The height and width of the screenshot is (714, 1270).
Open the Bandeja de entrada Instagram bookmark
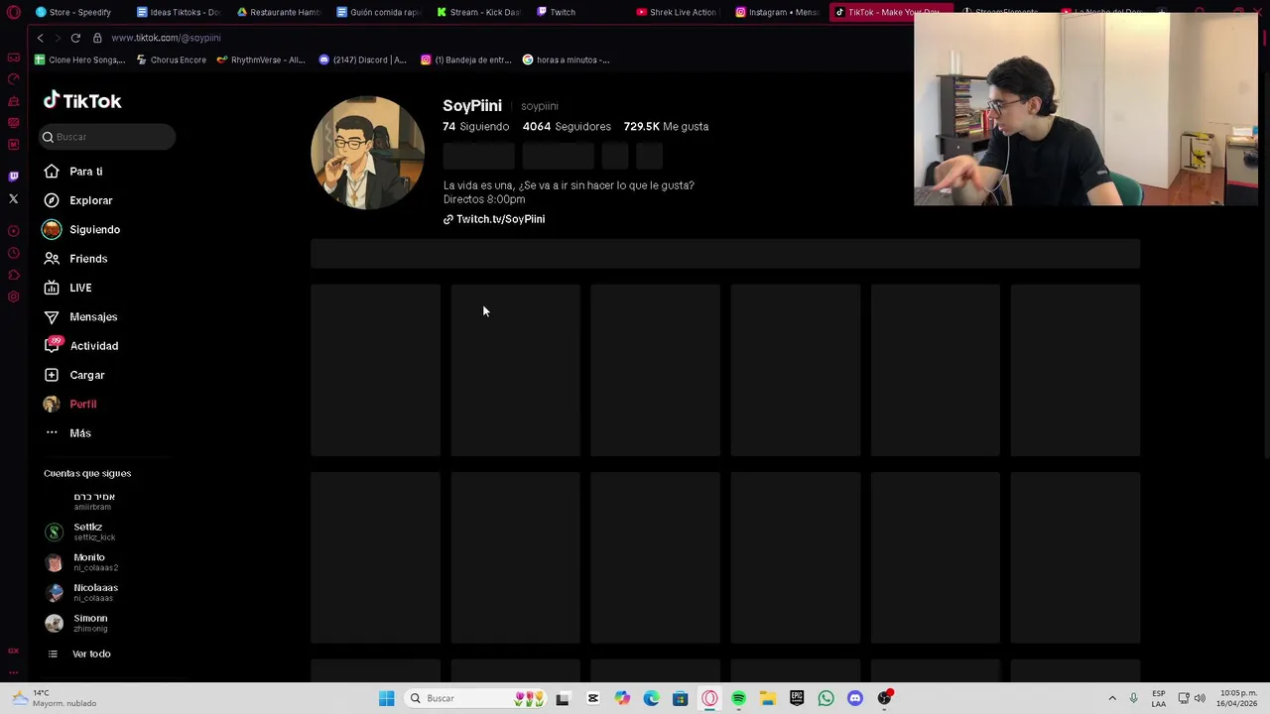coord(465,59)
